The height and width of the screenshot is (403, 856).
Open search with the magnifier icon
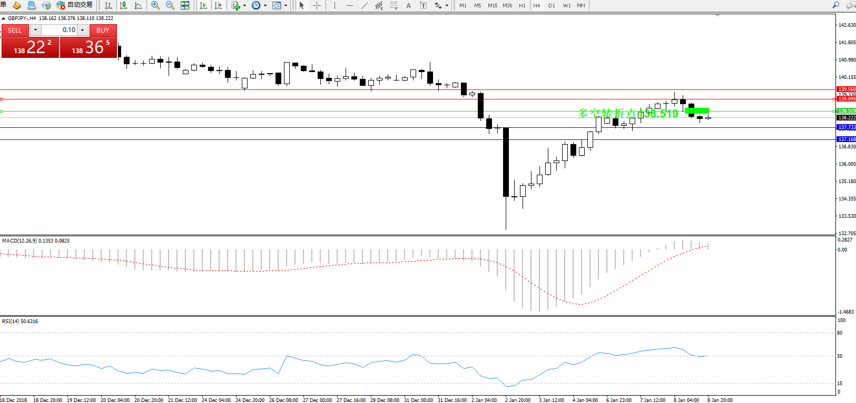click(835, 5)
